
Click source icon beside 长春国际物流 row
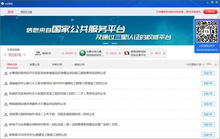pyautogui.click(x=6, y=73)
